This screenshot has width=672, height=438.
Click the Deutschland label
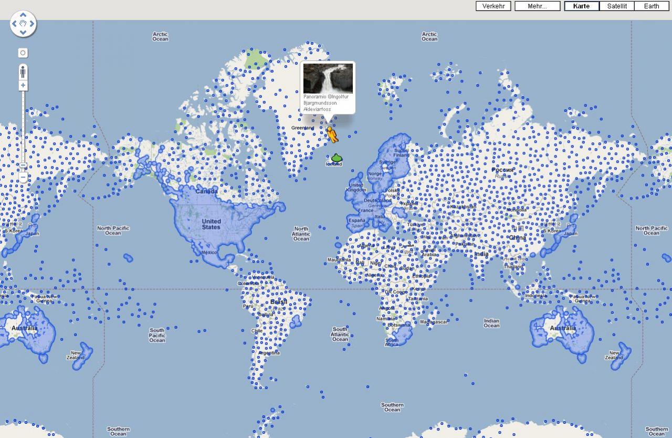tap(378, 201)
